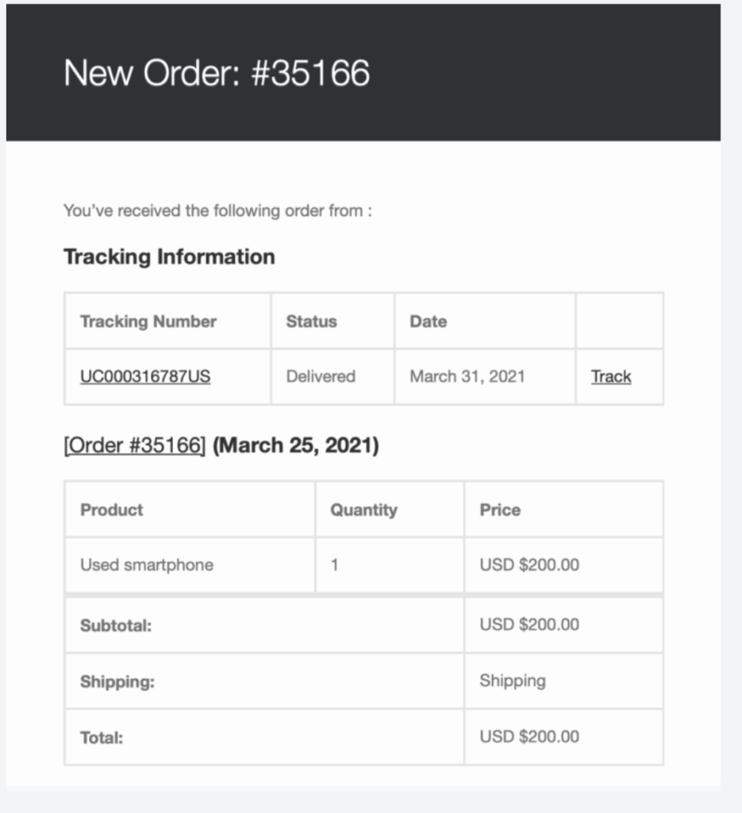Click the March 31, 2021 date cell
Screen dimensions: 742x813
point(467,376)
